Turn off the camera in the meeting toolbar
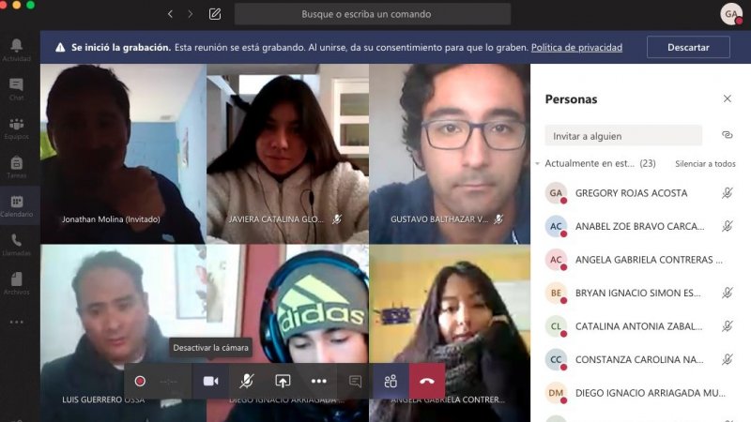The image size is (751, 422). (210, 381)
